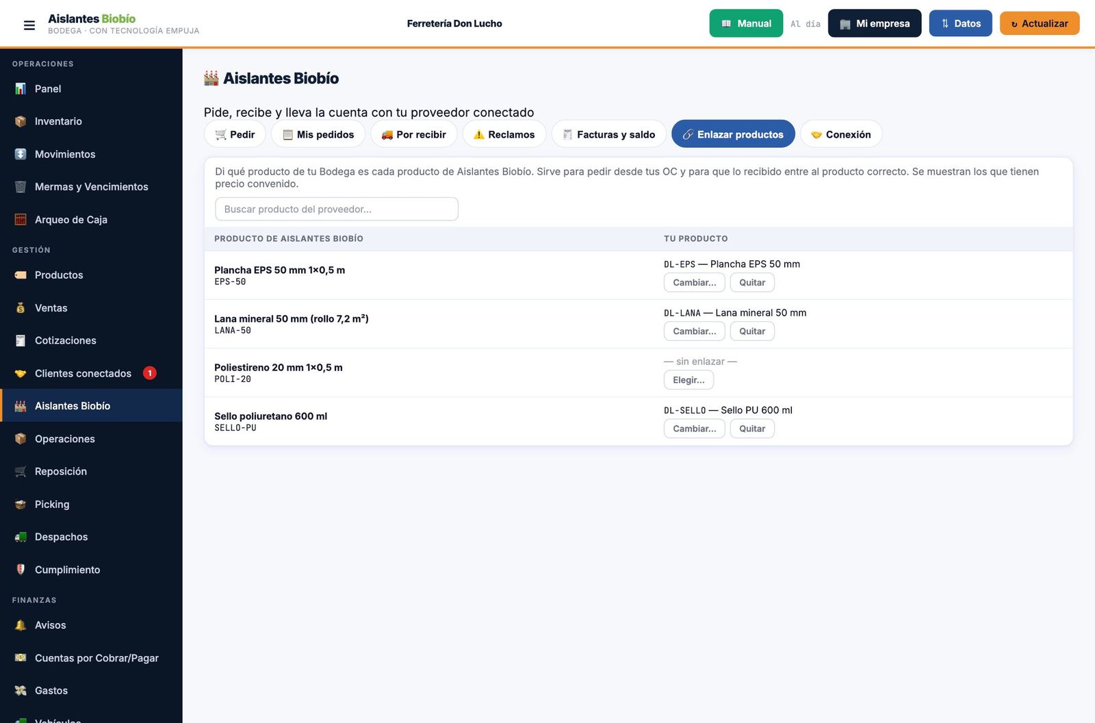
Task: Click the Cuentas por Cobrar/Pagar icon
Action: point(21,658)
